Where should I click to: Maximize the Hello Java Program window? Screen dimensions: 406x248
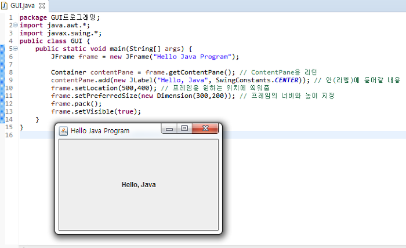pyautogui.click(x=184, y=129)
